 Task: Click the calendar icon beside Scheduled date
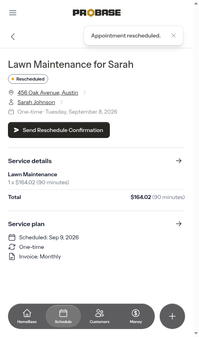coord(12,237)
